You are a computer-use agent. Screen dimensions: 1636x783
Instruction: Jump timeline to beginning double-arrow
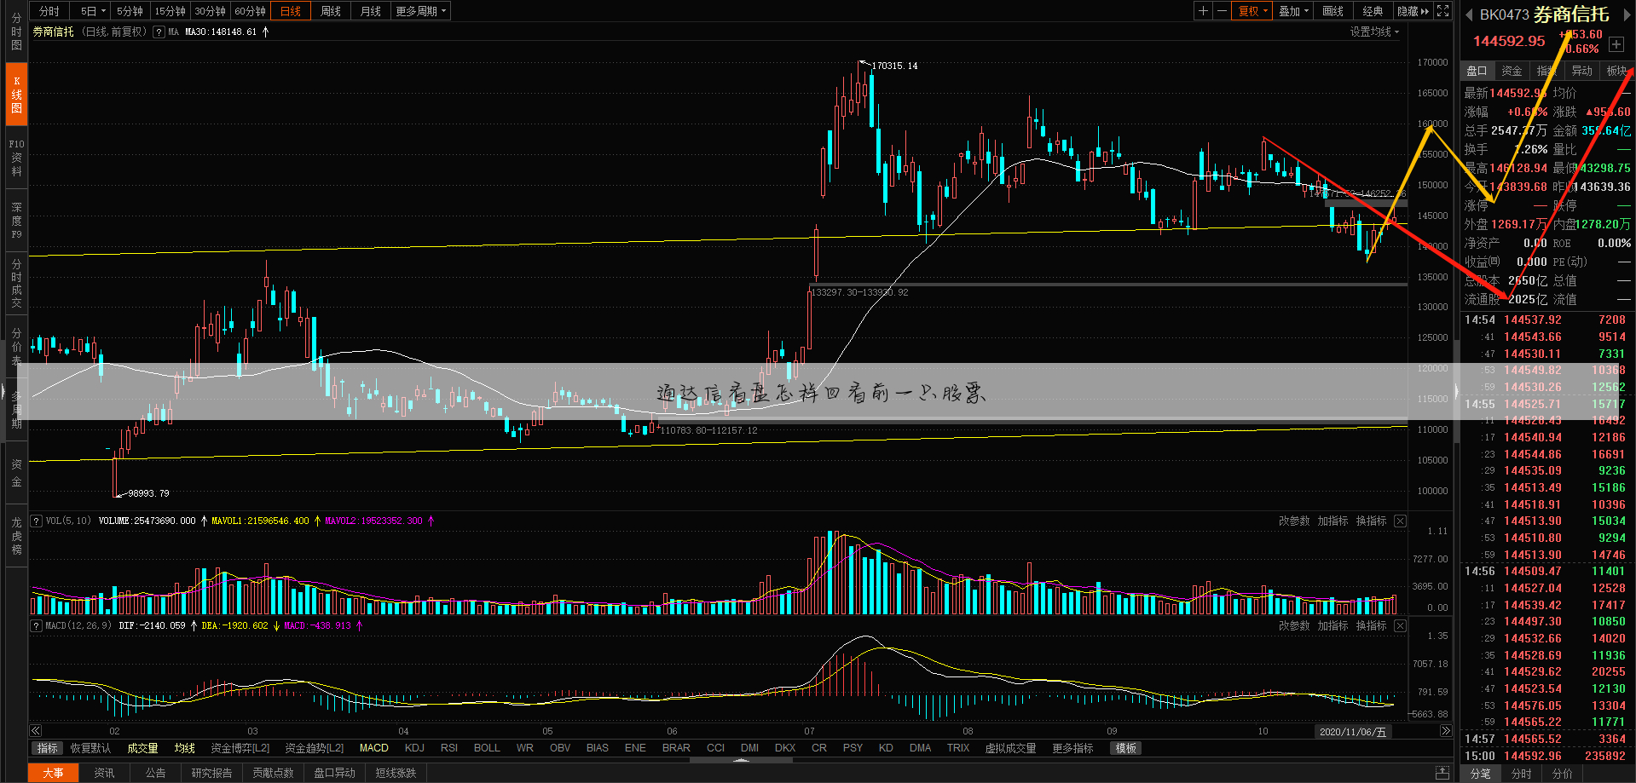click(36, 731)
